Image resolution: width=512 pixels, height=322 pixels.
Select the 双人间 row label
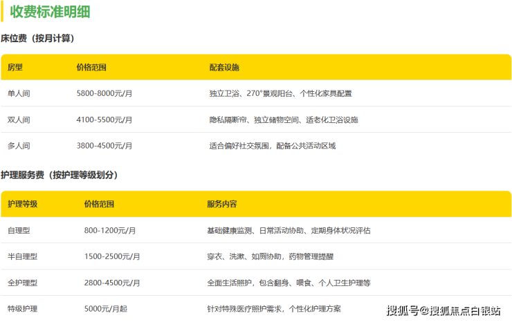pos(19,120)
